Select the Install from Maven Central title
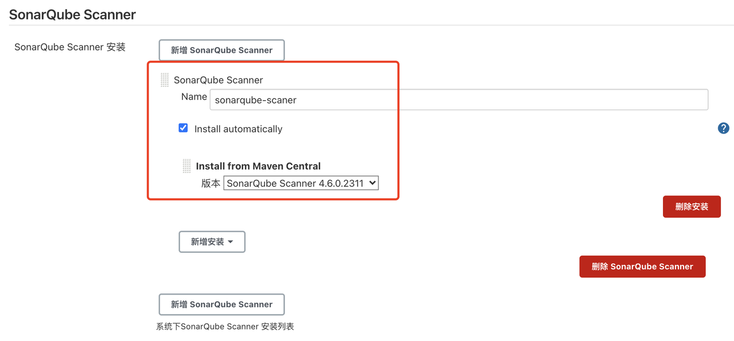Screen dimensions: 734x341 (258, 166)
